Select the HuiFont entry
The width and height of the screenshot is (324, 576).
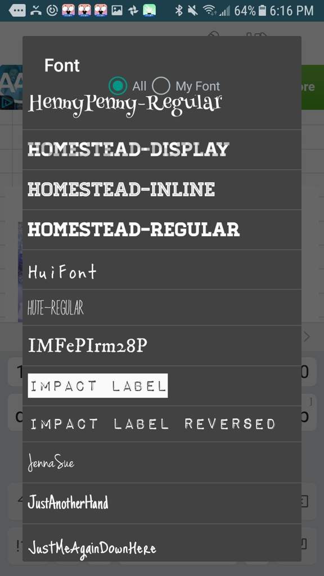[x=162, y=269]
